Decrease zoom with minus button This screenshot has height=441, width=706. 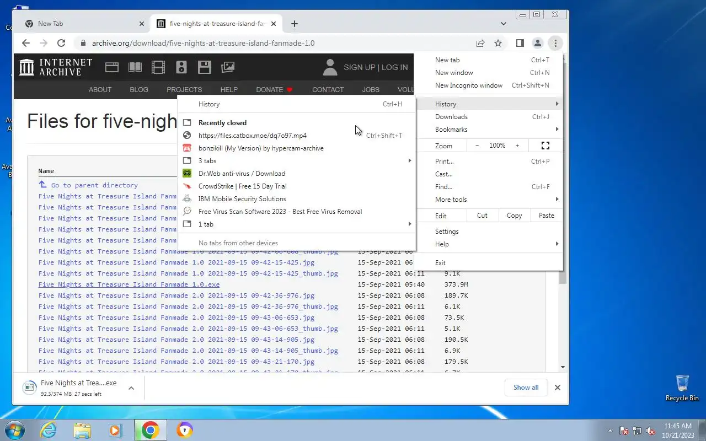click(x=477, y=146)
